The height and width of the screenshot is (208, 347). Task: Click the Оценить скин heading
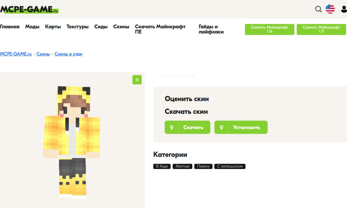[187, 99]
